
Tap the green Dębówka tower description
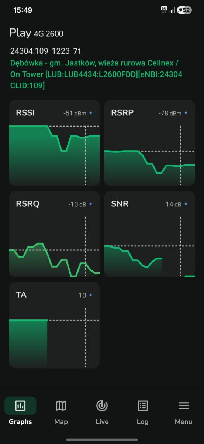(96, 74)
